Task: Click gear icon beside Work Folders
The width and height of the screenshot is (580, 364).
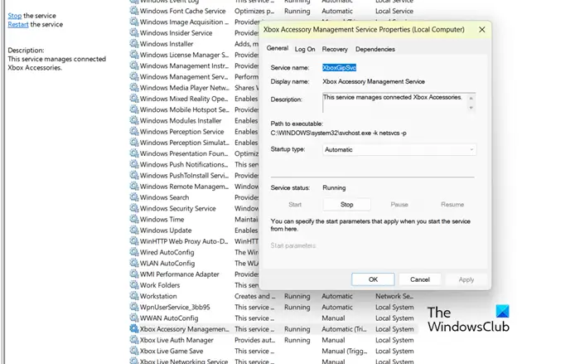Action: tap(133, 284)
